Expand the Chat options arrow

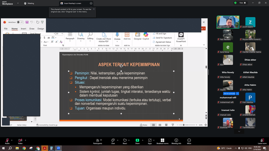tap(118, 140)
